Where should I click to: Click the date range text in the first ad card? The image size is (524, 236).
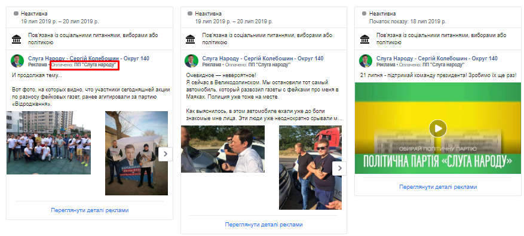60,22
